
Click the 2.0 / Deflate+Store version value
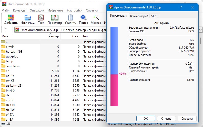[182, 28]
